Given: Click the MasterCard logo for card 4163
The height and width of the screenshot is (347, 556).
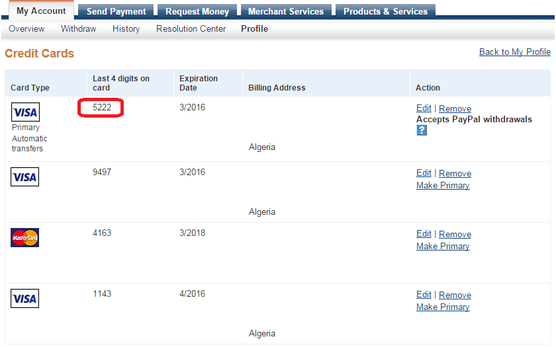Looking at the screenshot, I should 25,237.
